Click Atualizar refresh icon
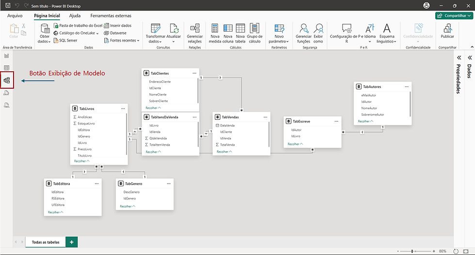 click(174, 29)
